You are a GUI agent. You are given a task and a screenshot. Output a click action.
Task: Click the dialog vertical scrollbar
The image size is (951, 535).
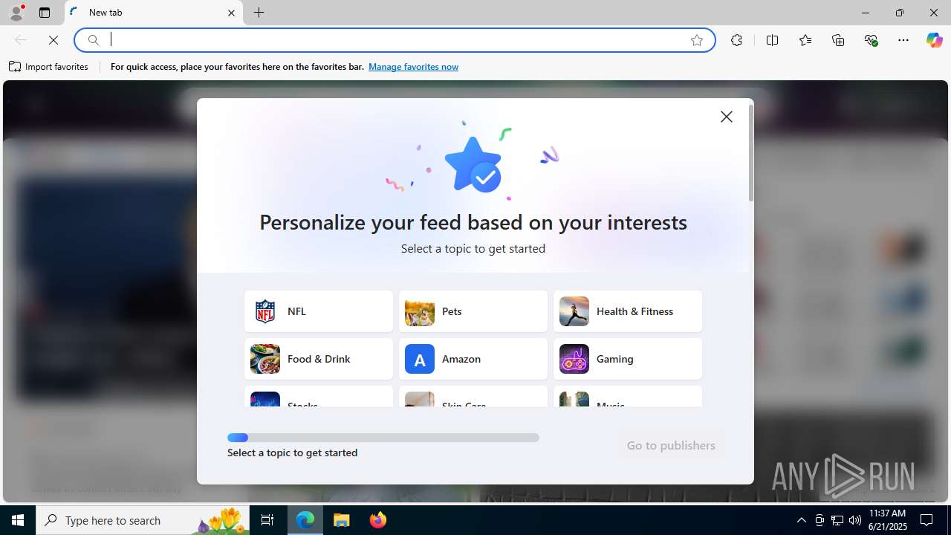point(751,153)
